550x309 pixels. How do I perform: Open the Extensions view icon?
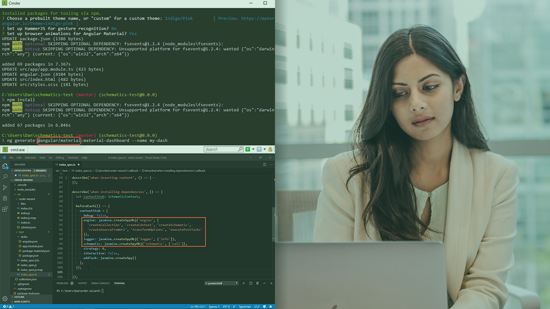point(5,209)
